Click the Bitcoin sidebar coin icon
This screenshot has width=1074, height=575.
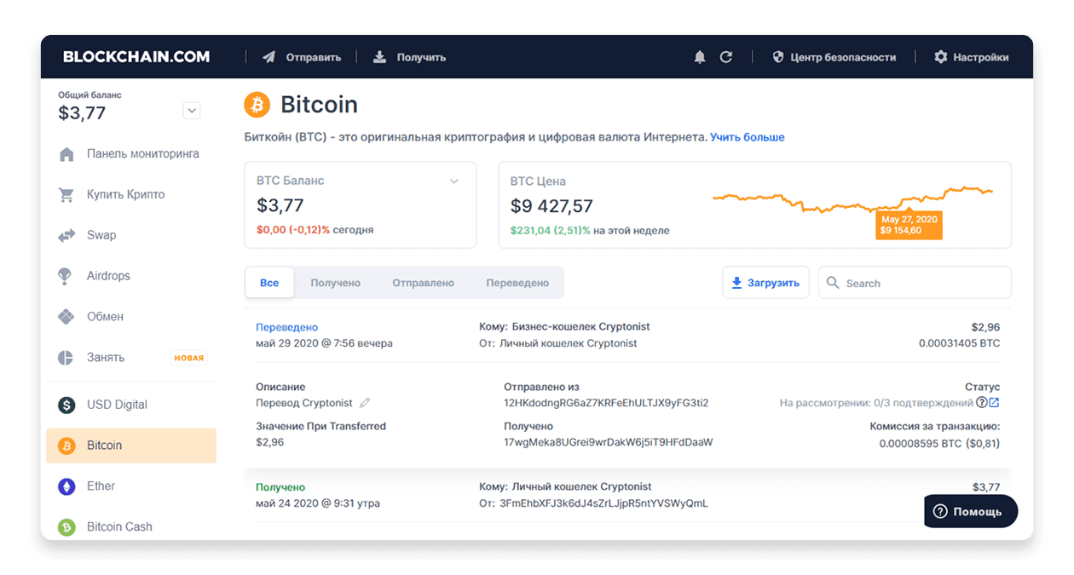[x=66, y=446]
